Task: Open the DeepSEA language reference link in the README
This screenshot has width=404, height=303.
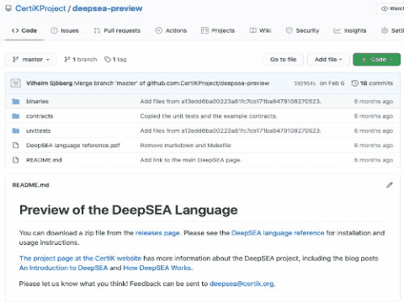Action: tap(278, 233)
